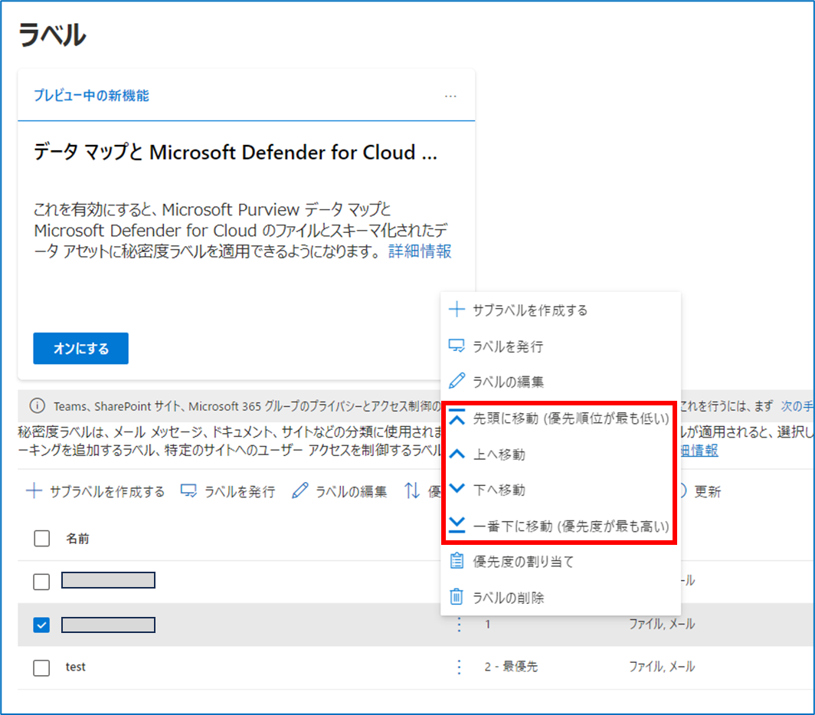The width and height of the screenshot is (815, 715).
Task: Click the プレビュー中の新機能 heading link
Action: [91, 96]
